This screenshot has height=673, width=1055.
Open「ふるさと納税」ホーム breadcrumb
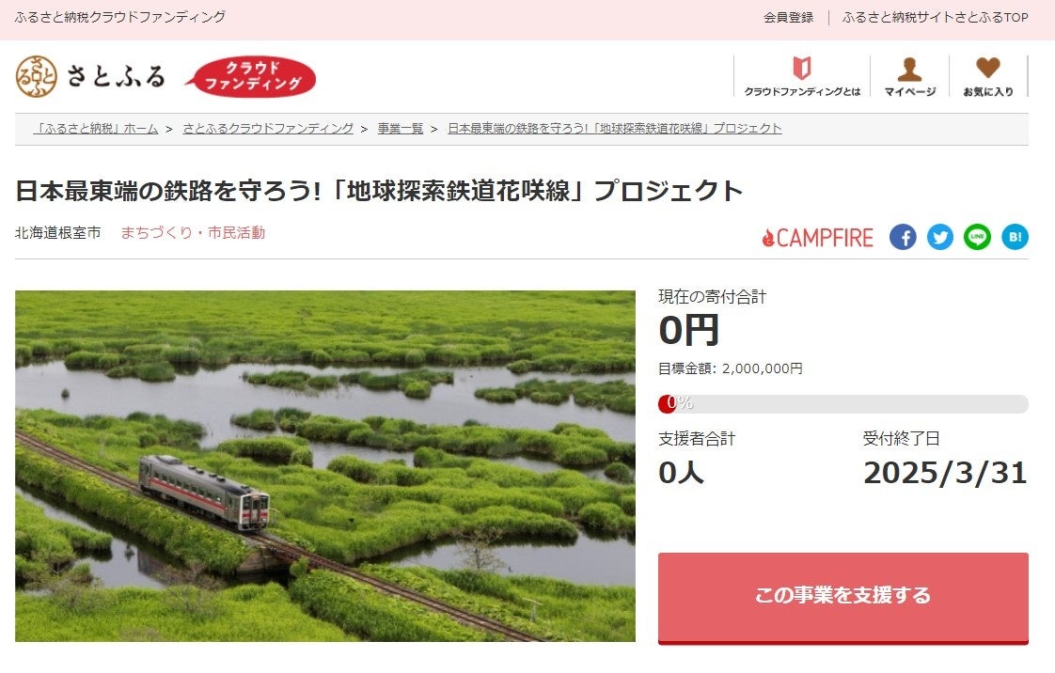(x=96, y=129)
